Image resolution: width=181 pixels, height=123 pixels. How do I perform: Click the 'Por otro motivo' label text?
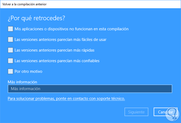click(28, 71)
